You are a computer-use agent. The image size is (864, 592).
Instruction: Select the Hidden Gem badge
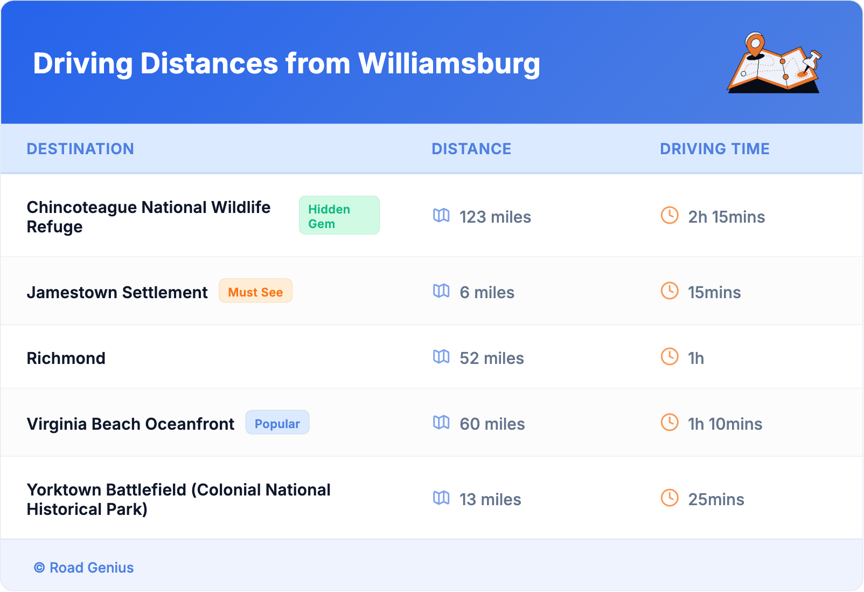(339, 216)
